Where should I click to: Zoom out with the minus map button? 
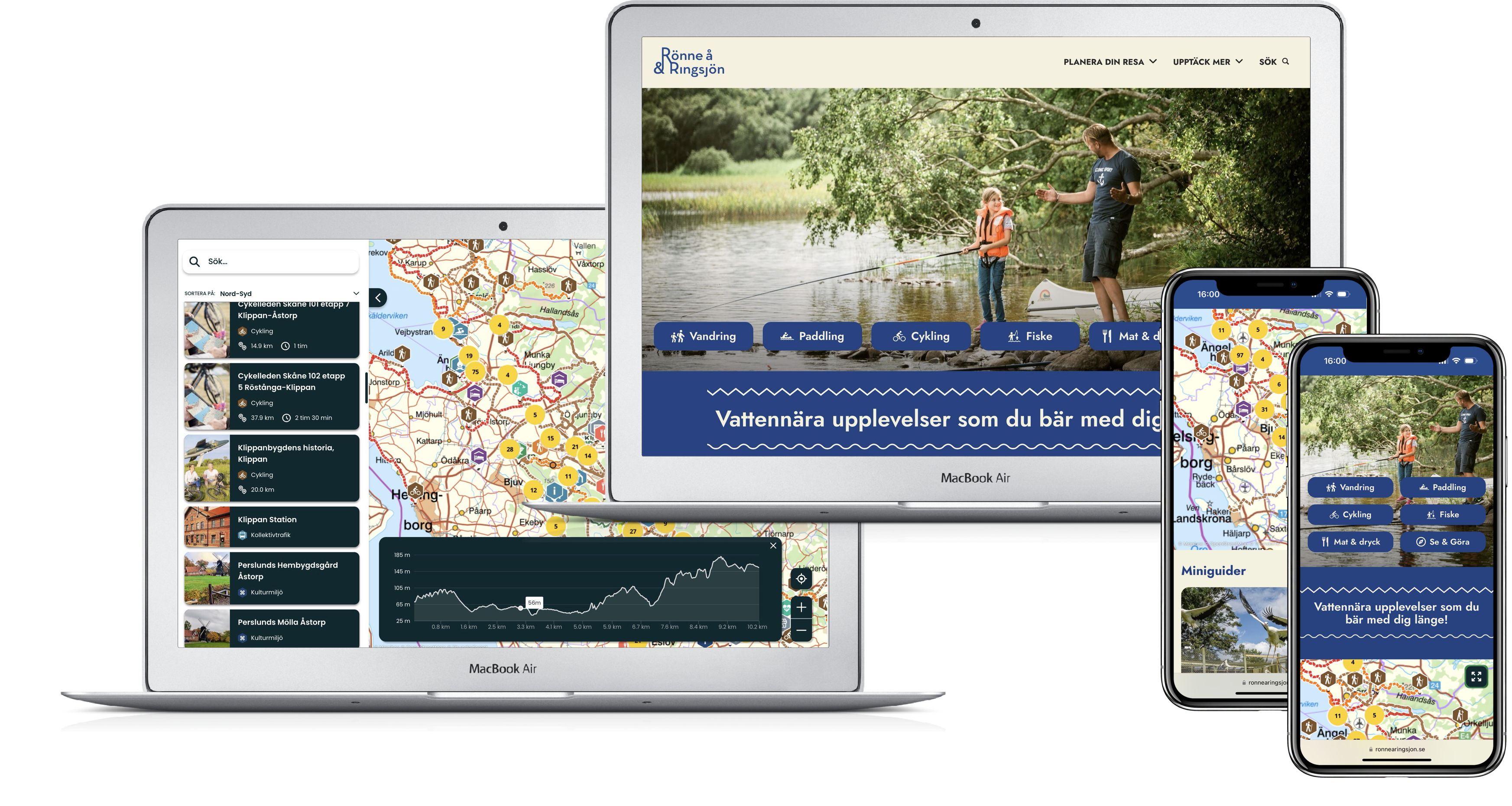[x=801, y=631]
